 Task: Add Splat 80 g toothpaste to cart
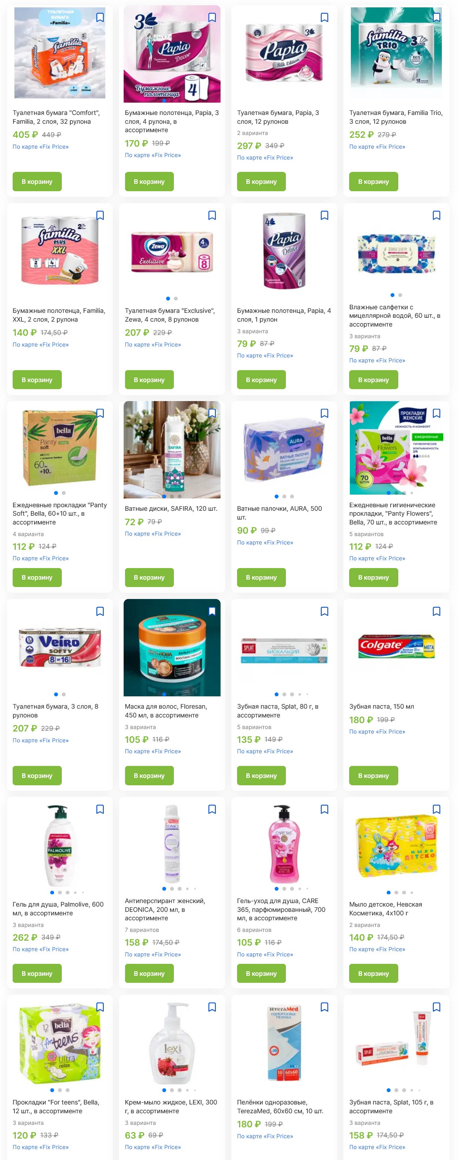point(261,775)
